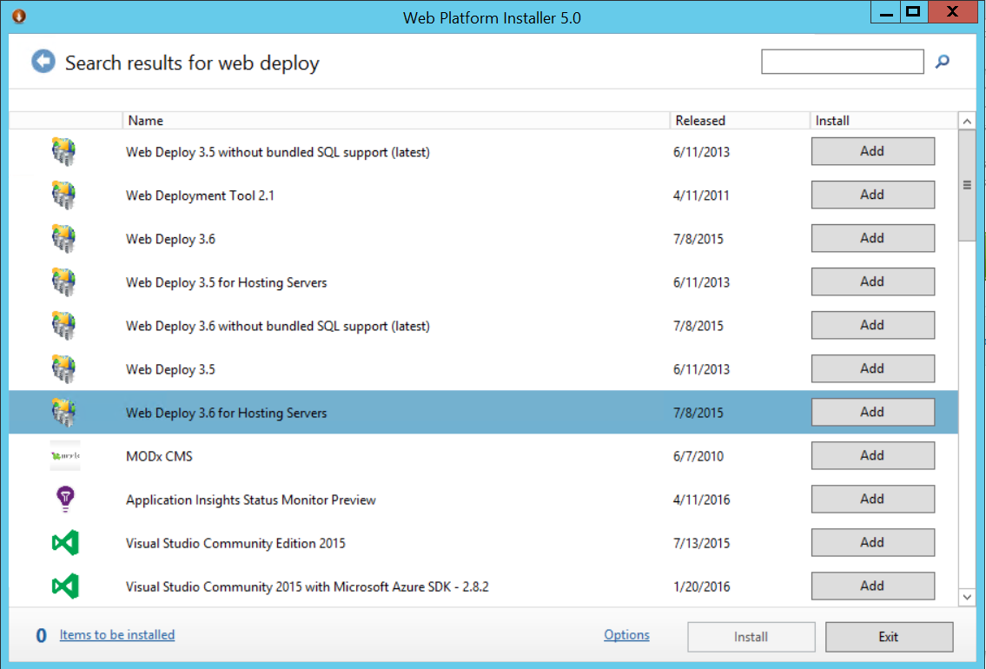986x669 pixels.
Task: Click the scrollbar up arrow
Action: 967,122
